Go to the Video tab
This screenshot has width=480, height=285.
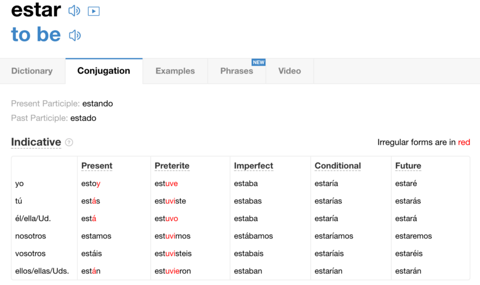289,71
